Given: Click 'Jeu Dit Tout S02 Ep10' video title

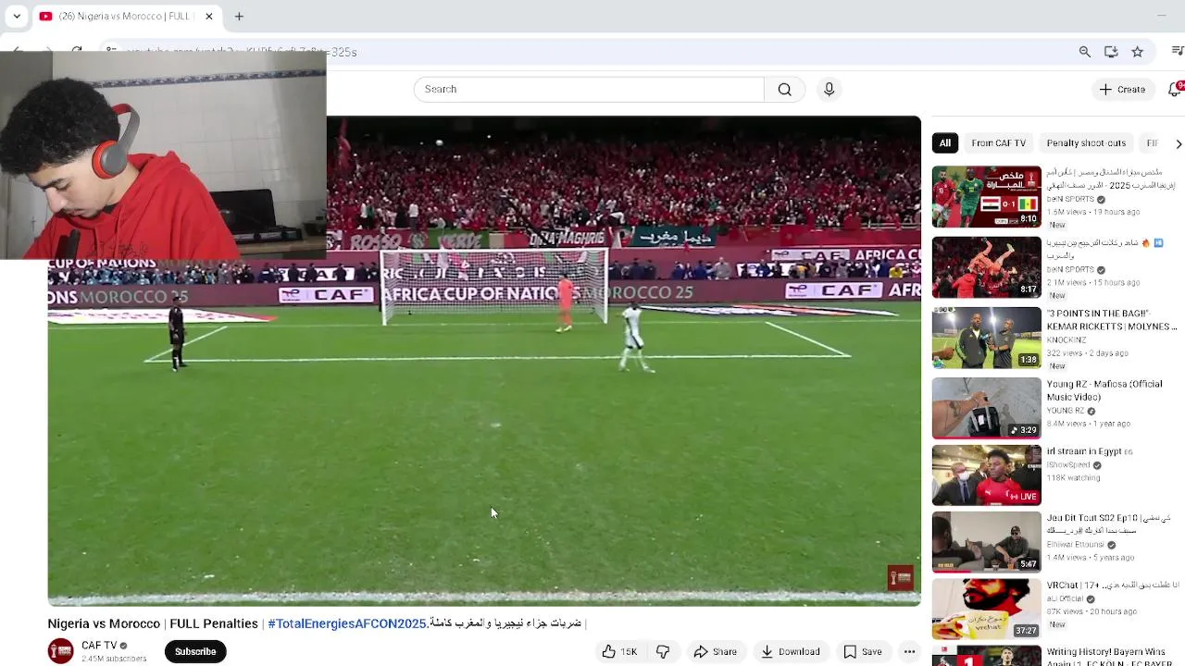Looking at the screenshot, I should click(x=1109, y=524).
